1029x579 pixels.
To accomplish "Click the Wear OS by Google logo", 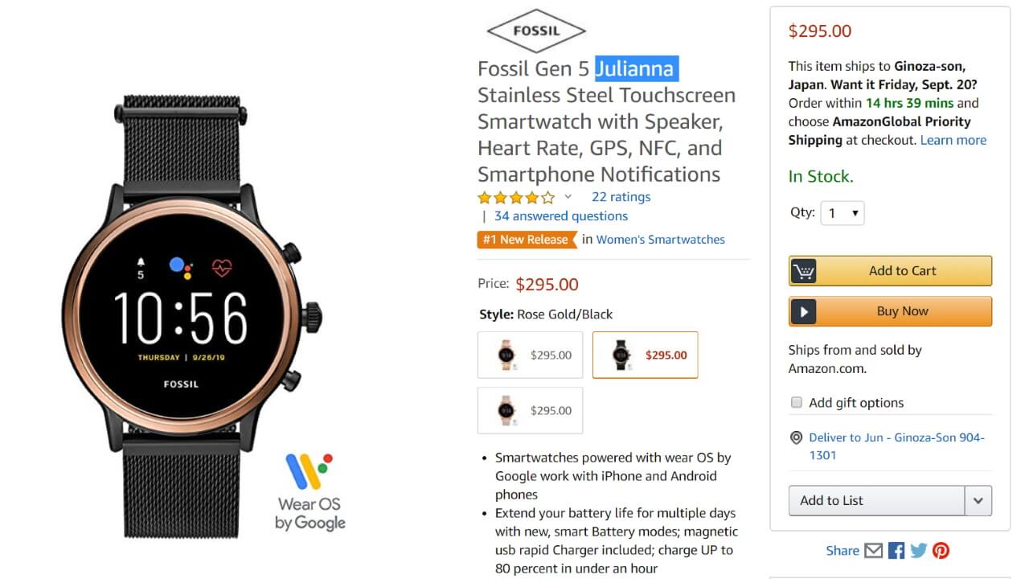I will (310, 491).
